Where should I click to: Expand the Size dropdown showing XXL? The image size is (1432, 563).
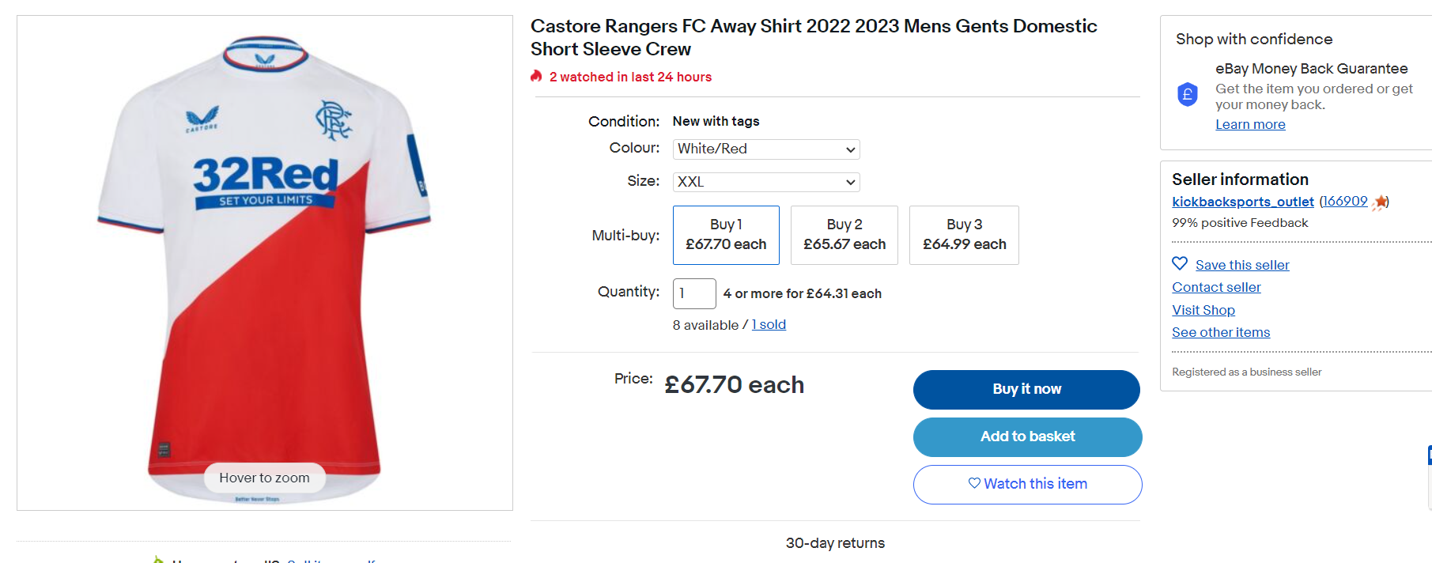(x=766, y=182)
